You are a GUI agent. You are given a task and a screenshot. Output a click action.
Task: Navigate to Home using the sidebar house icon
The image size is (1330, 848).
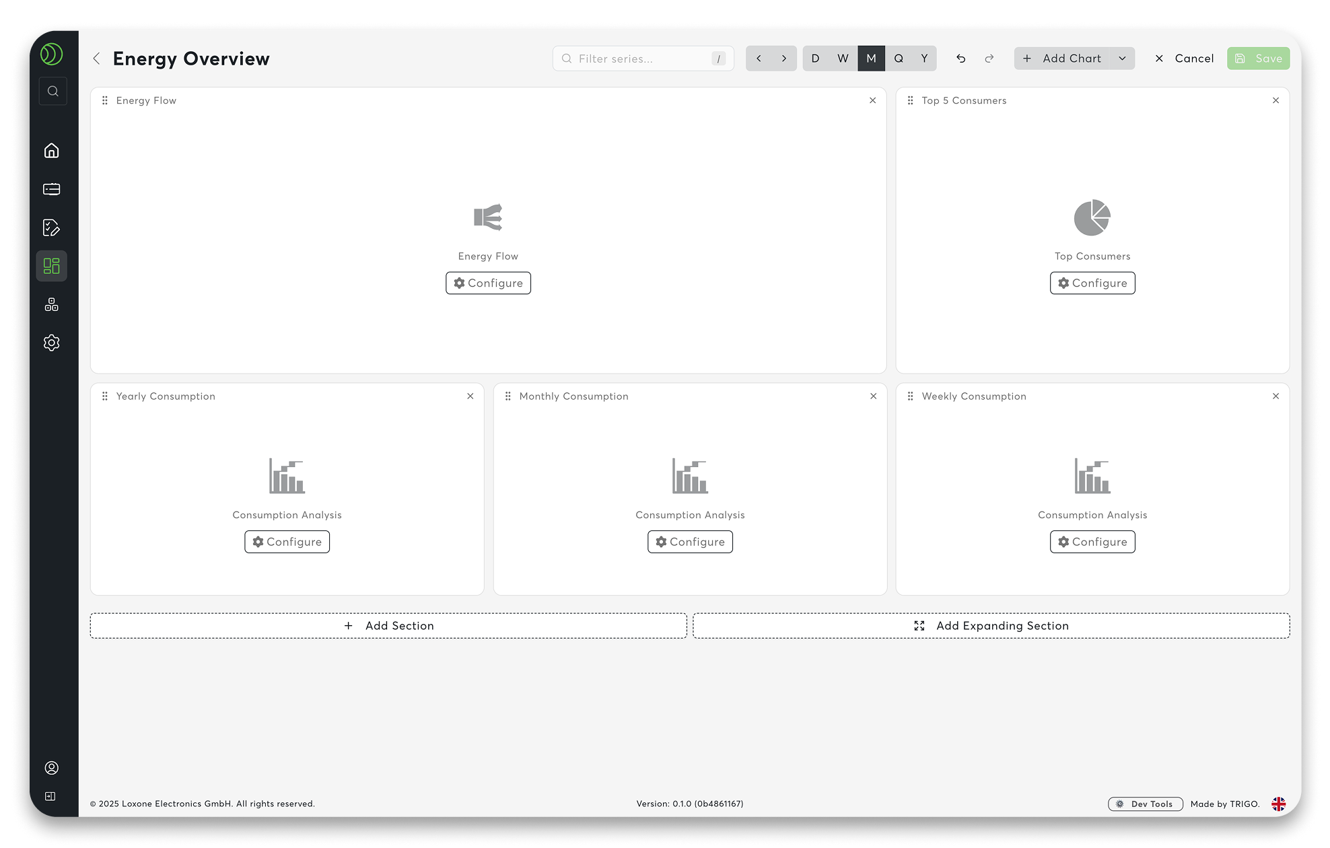[x=52, y=151]
